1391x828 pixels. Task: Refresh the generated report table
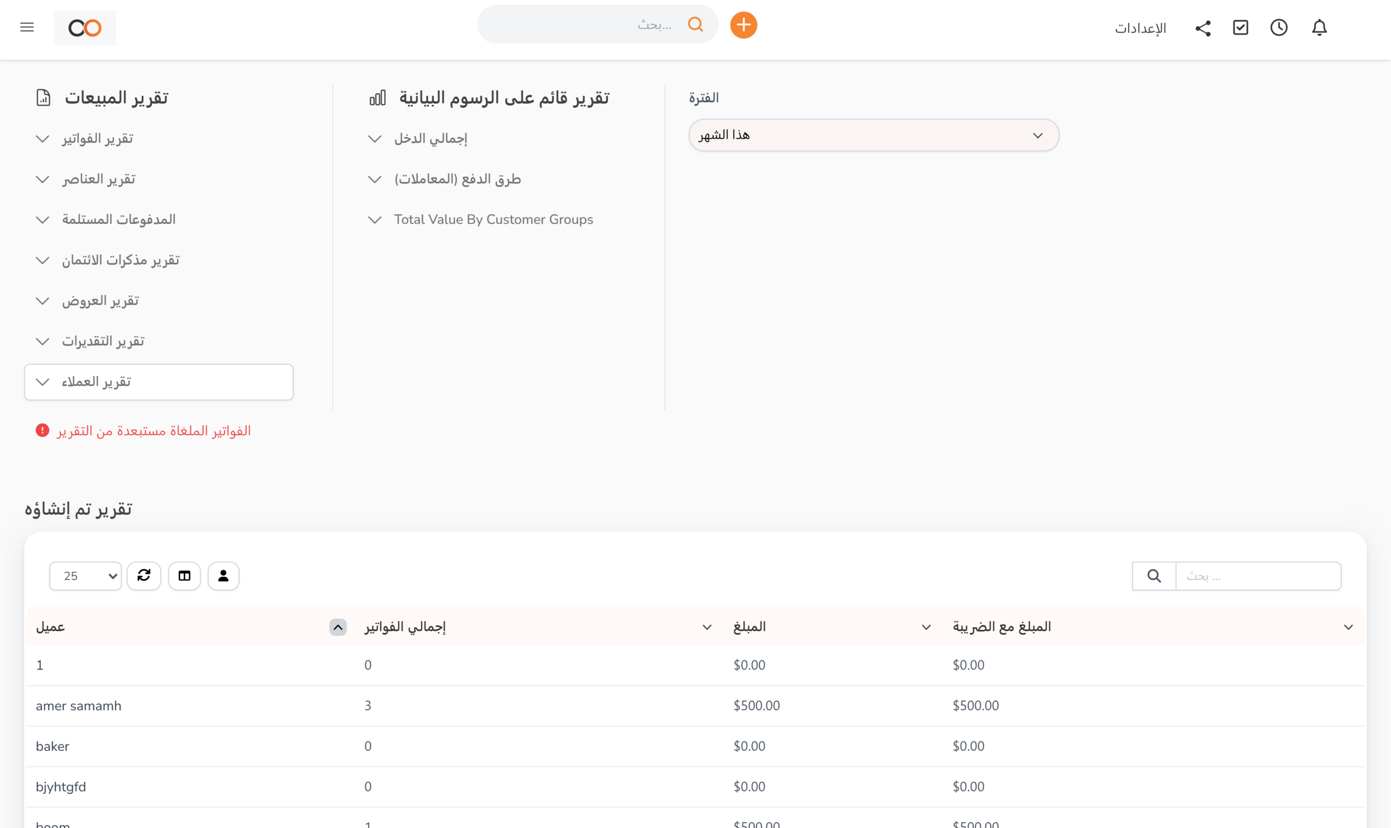coord(143,575)
